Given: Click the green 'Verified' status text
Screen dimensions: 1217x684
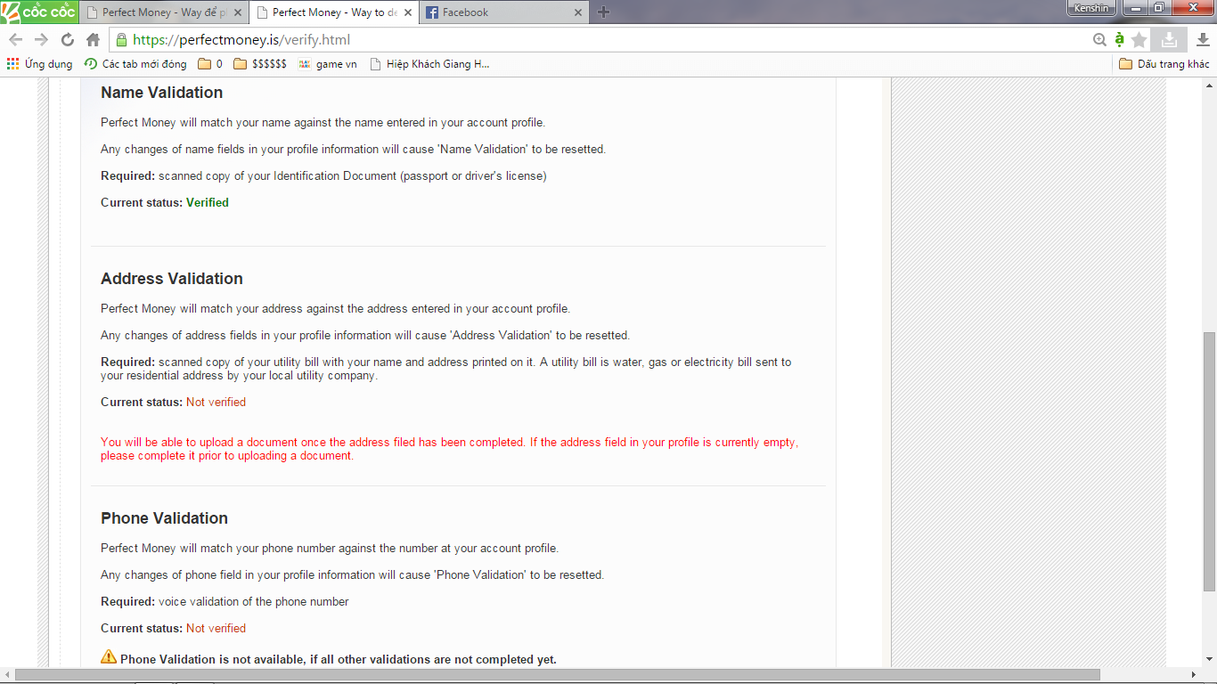Looking at the screenshot, I should point(208,203).
